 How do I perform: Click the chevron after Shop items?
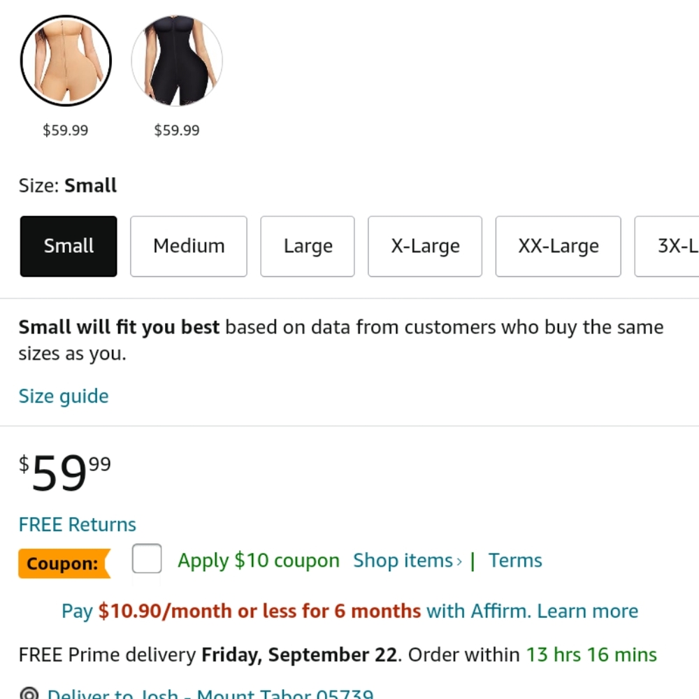tap(459, 562)
